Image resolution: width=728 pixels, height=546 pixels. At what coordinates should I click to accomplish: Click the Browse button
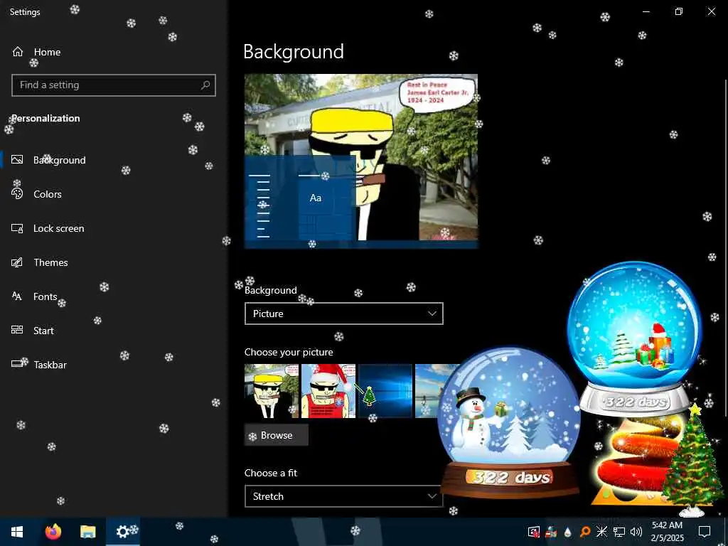277,435
